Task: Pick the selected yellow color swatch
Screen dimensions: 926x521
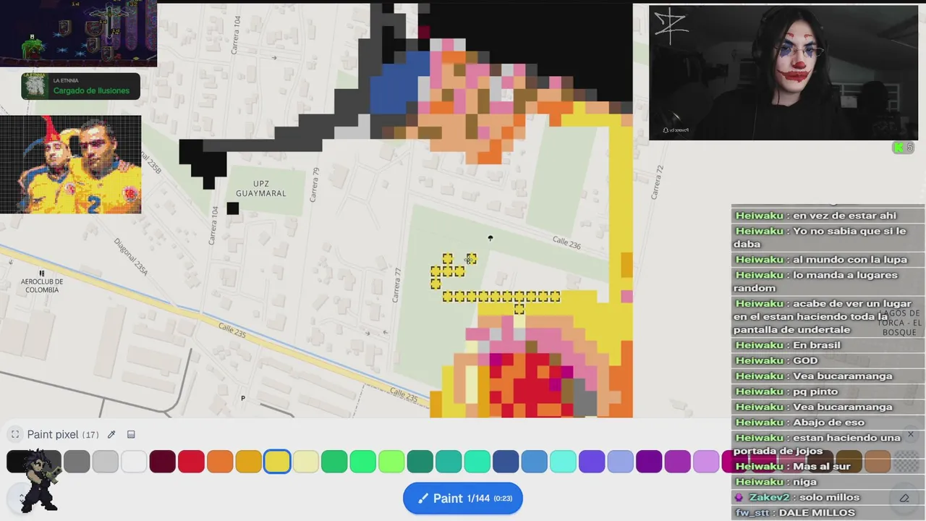Action: click(x=277, y=462)
